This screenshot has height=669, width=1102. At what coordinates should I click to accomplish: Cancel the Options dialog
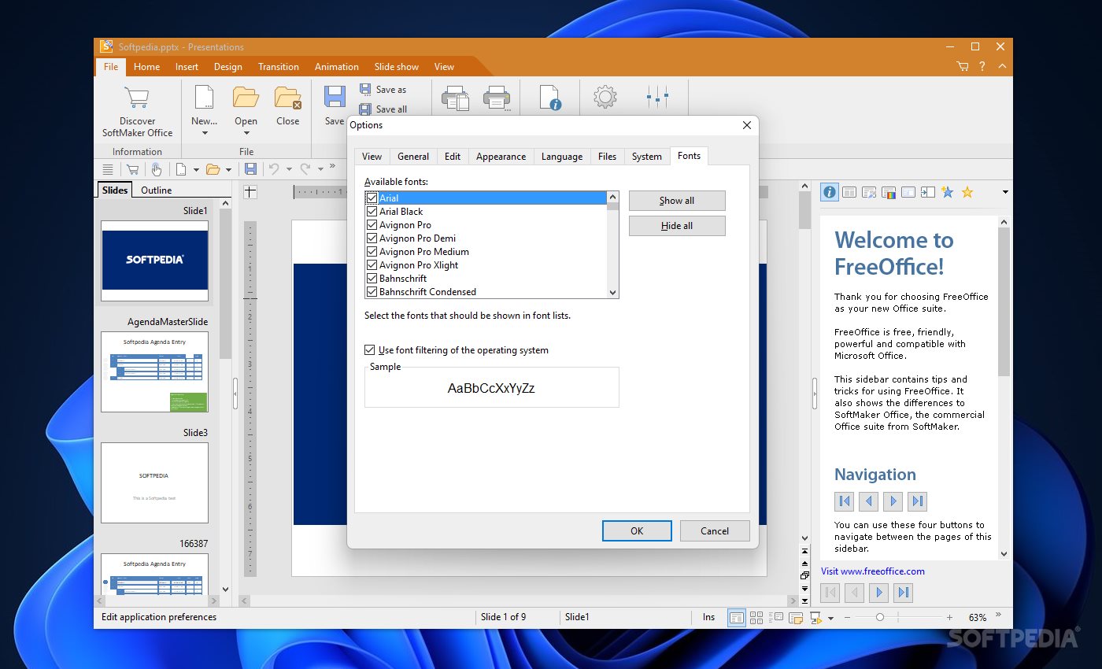tap(715, 531)
